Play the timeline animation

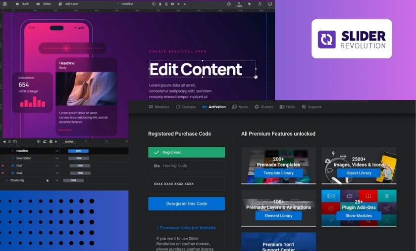click(x=56, y=142)
